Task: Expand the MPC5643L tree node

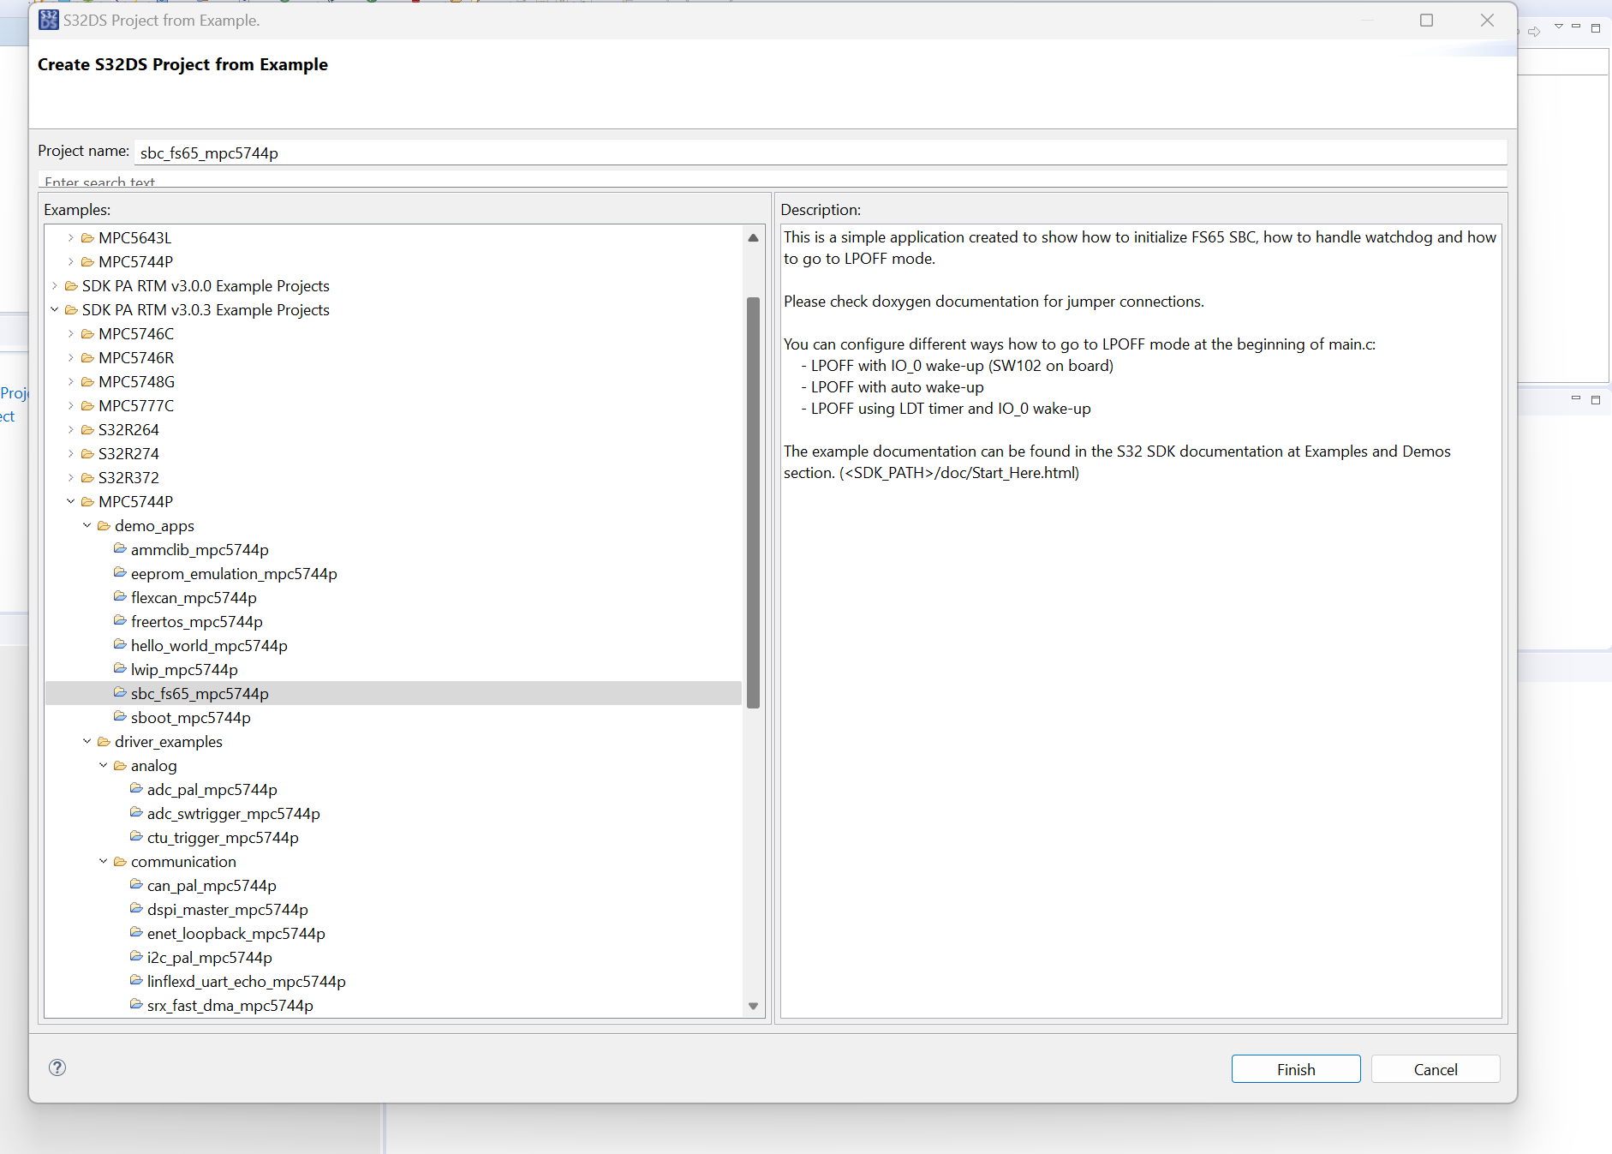Action: pyautogui.click(x=70, y=237)
